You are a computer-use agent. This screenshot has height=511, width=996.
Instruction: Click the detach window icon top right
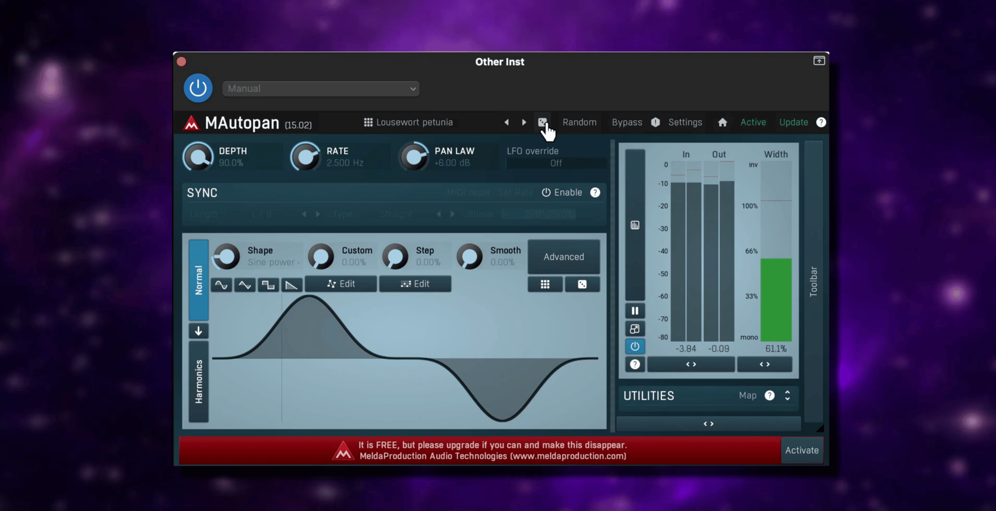click(x=819, y=61)
